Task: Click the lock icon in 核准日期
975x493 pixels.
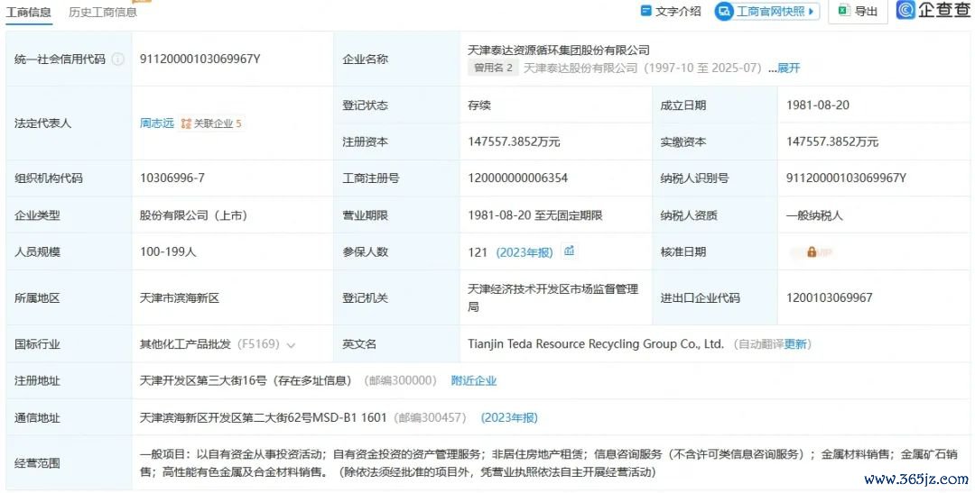Action: (812, 252)
